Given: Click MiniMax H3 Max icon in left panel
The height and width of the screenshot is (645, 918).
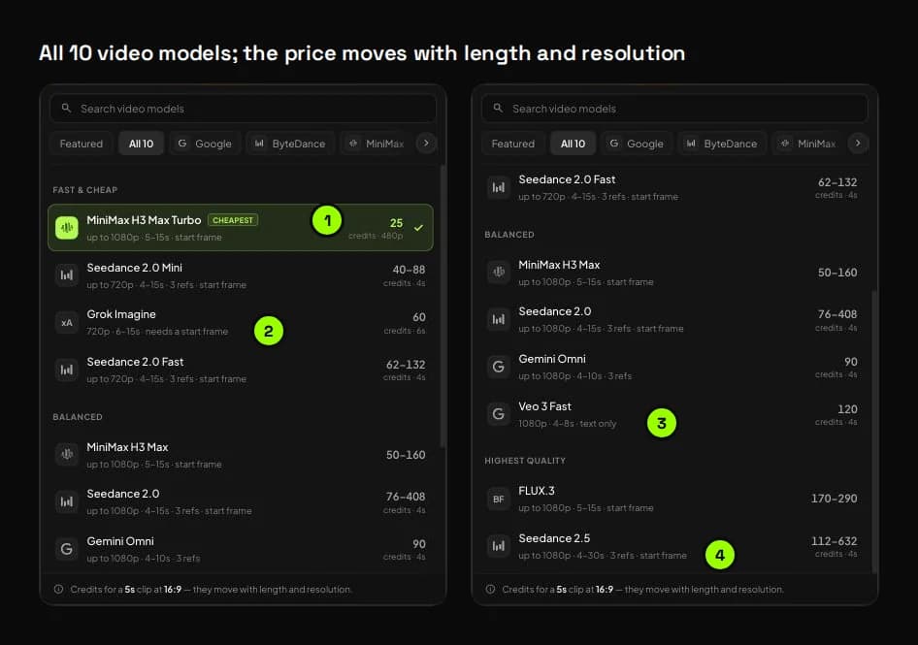Looking at the screenshot, I should tap(67, 454).
